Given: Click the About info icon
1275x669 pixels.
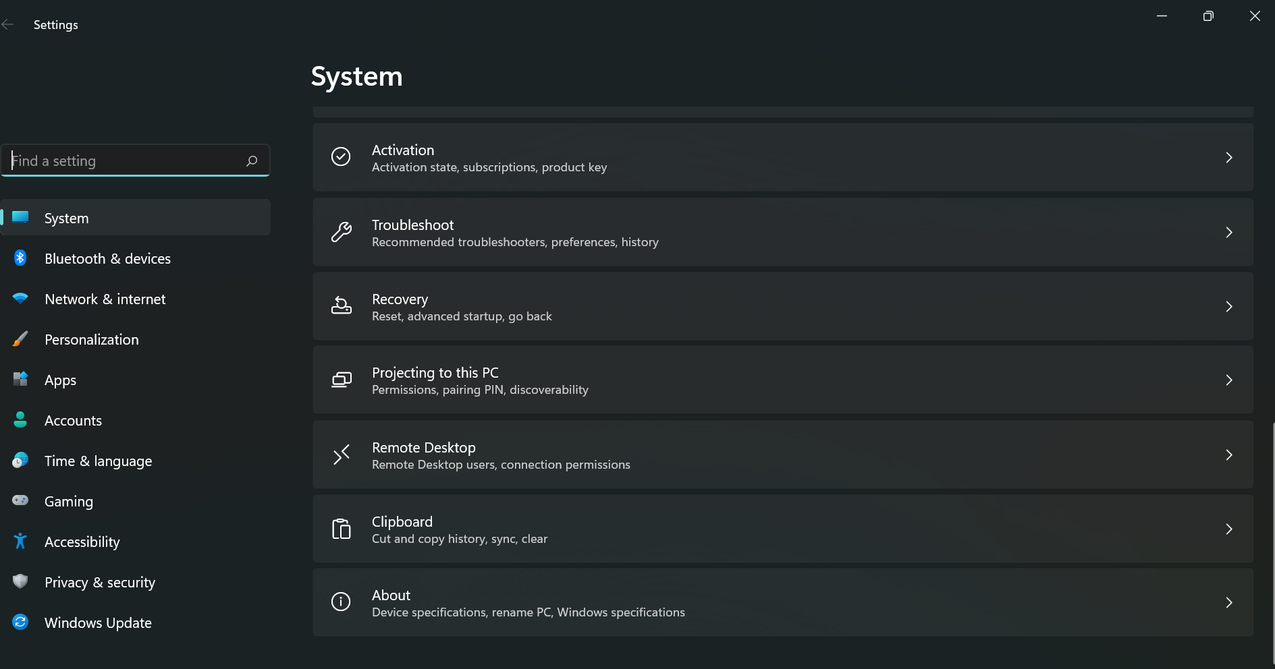Looking at the screenshot, I should 341,602.
